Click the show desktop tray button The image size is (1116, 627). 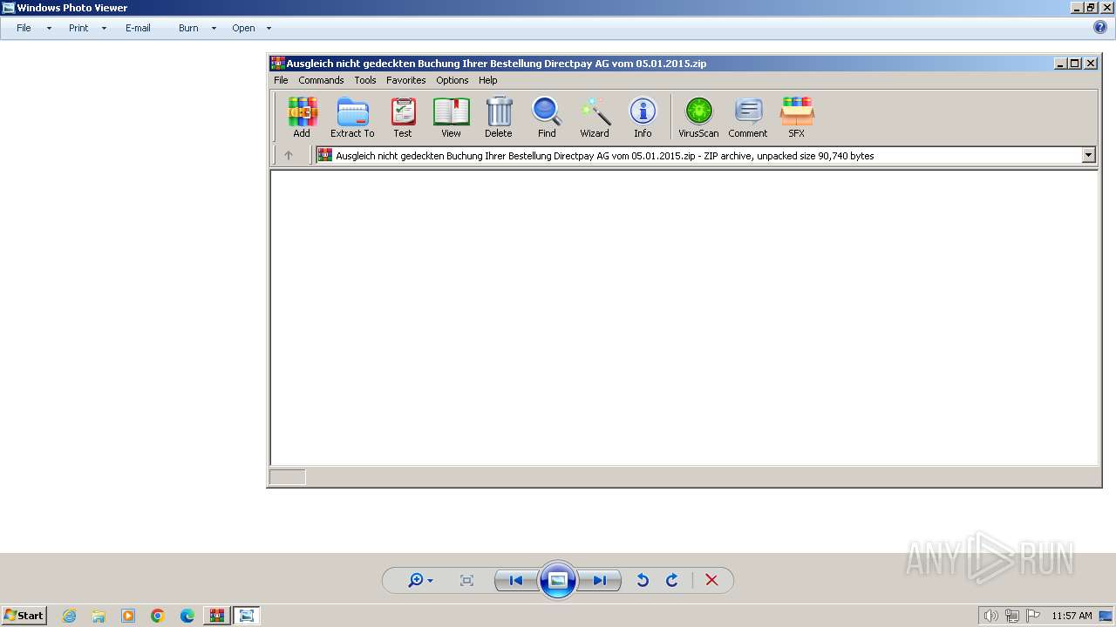[x=1106, y=616]
